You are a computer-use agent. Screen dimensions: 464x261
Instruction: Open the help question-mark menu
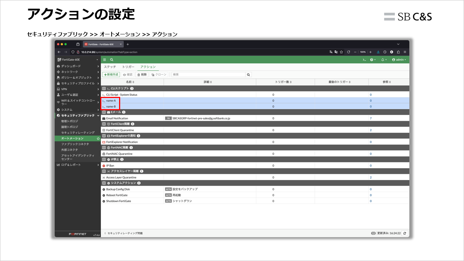tap(373, 60)
